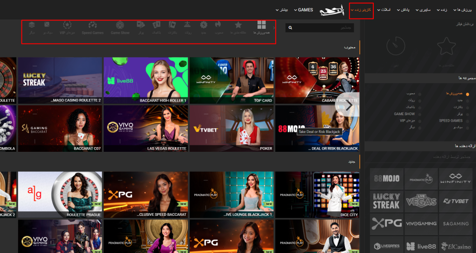
Task: Select the 'پوکر' radio option in sidebar
Action: point(467,115)
